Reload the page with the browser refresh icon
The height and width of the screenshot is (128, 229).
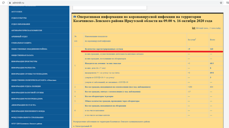[x=3, y=3]
